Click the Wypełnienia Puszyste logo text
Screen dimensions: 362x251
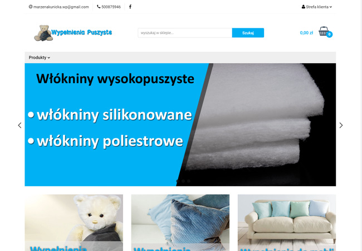point(81,32)
